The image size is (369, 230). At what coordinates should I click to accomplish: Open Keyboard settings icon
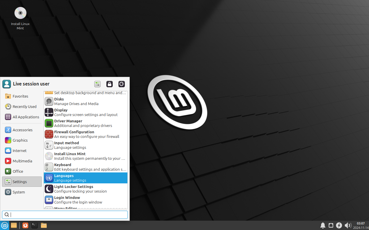pos(49,167)
